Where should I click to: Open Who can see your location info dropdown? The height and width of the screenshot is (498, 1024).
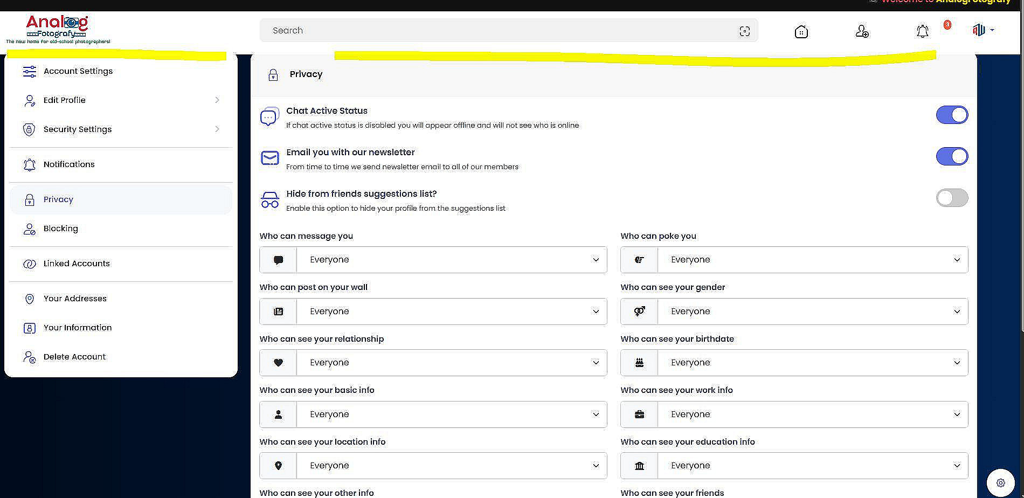coord(452,466)
